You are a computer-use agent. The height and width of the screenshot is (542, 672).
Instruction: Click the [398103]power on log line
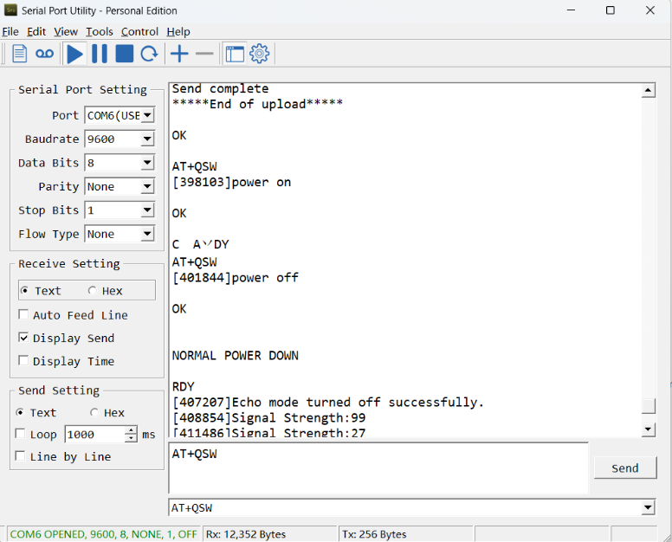tap(231, 182)
